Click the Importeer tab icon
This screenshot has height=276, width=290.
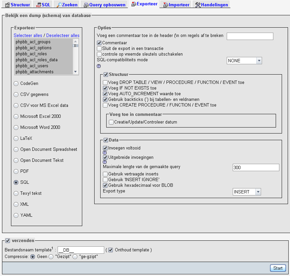point(165,5)
